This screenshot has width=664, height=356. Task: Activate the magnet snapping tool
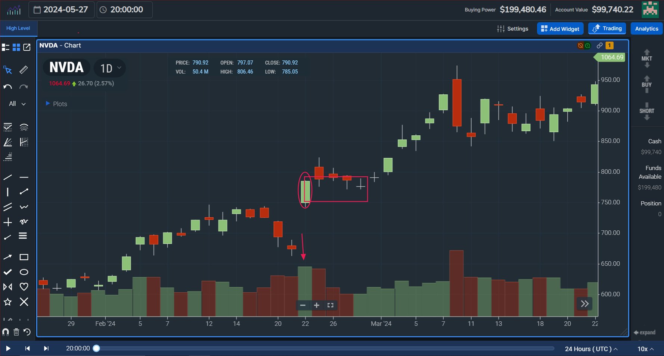pos(6,332)
